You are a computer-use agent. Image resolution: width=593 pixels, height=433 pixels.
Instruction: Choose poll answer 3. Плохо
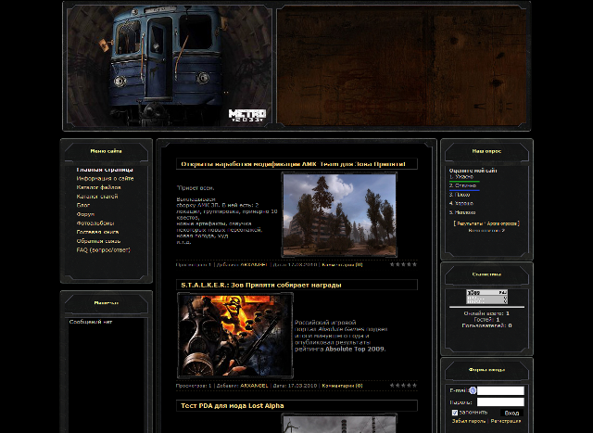460,195
